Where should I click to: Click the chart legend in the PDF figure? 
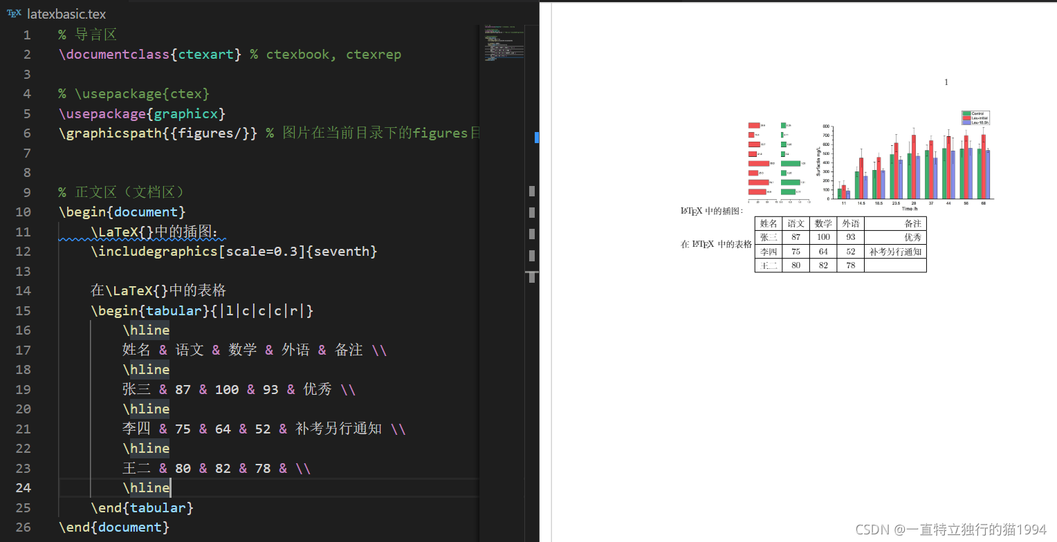click(x=976, y=118)
